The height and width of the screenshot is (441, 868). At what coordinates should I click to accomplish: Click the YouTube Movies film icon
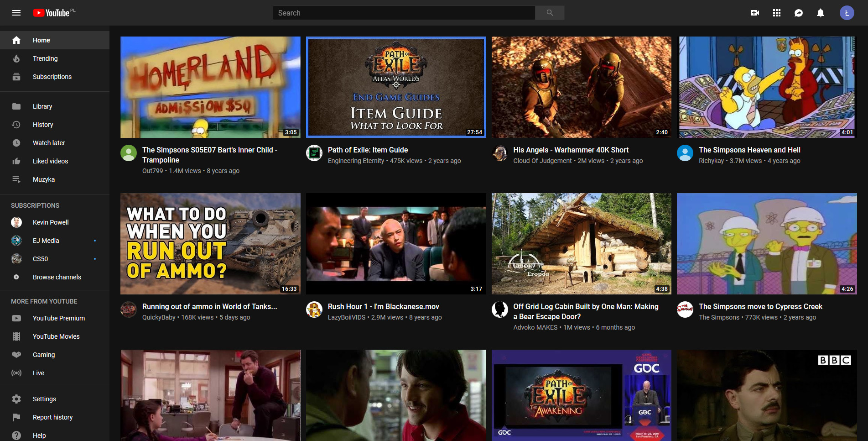click(16, 336)
